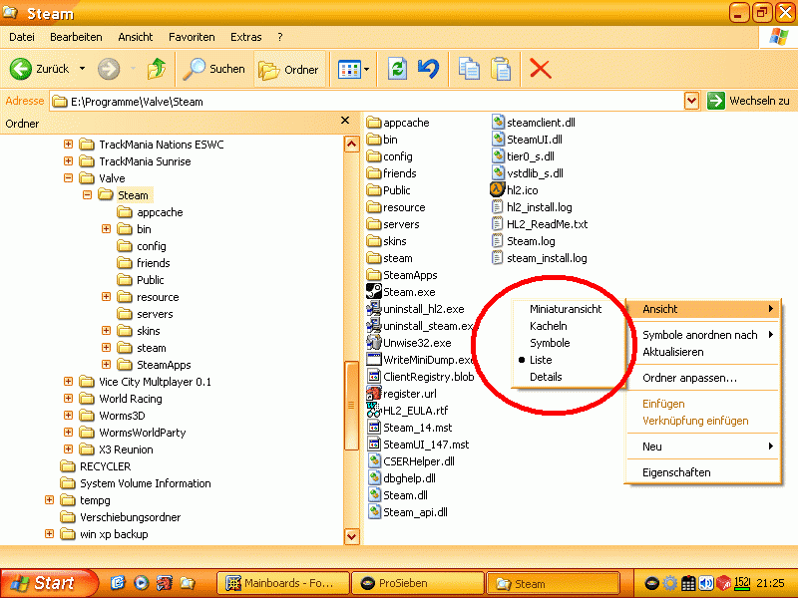Go back with the Zurück arrow icon
The width and height of the screenshot is (798, 598).
(x=21, y=69)
